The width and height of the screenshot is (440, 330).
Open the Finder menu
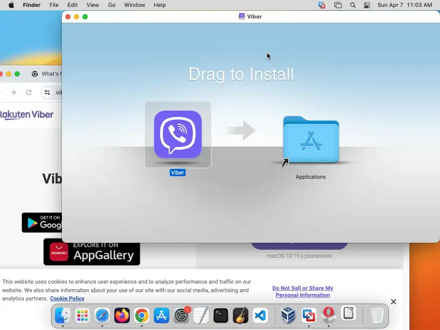click(x=32, y=5)
